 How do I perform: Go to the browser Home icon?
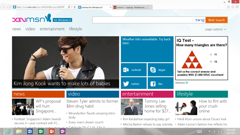pos(228,7)
